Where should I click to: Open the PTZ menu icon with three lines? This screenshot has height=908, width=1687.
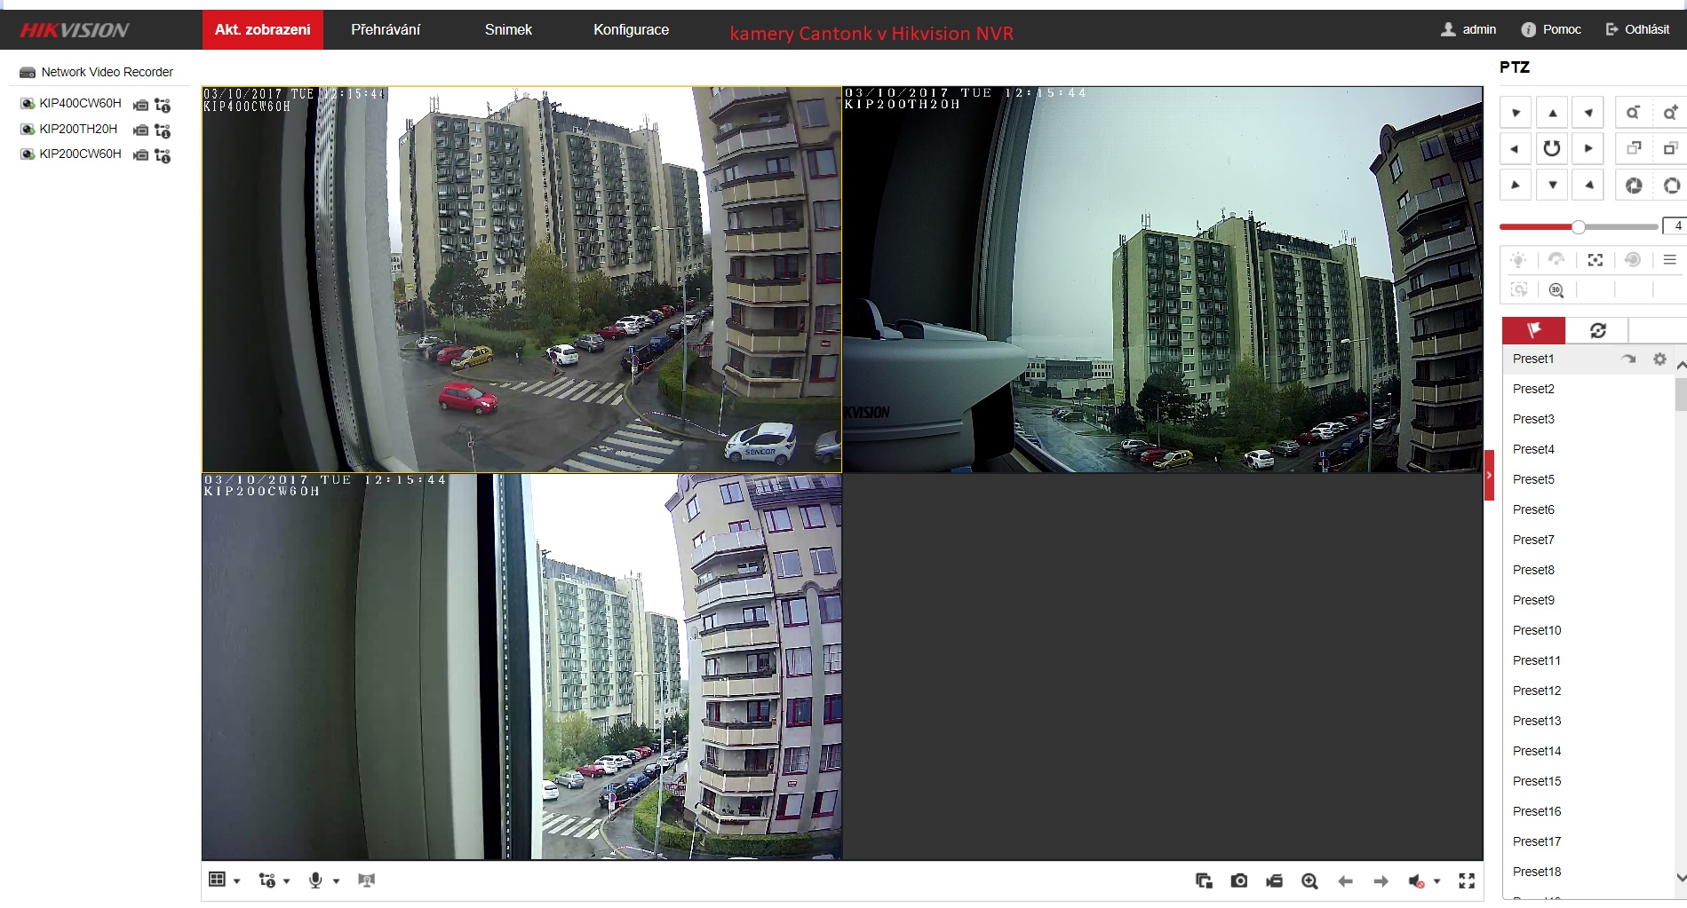tap(1670, 260)
